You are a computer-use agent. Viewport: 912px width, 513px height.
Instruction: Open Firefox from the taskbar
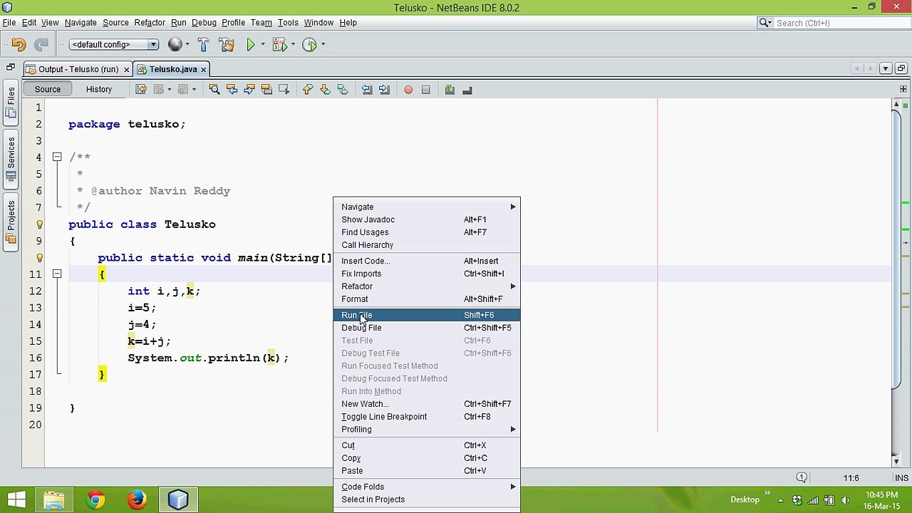point(136,500)
